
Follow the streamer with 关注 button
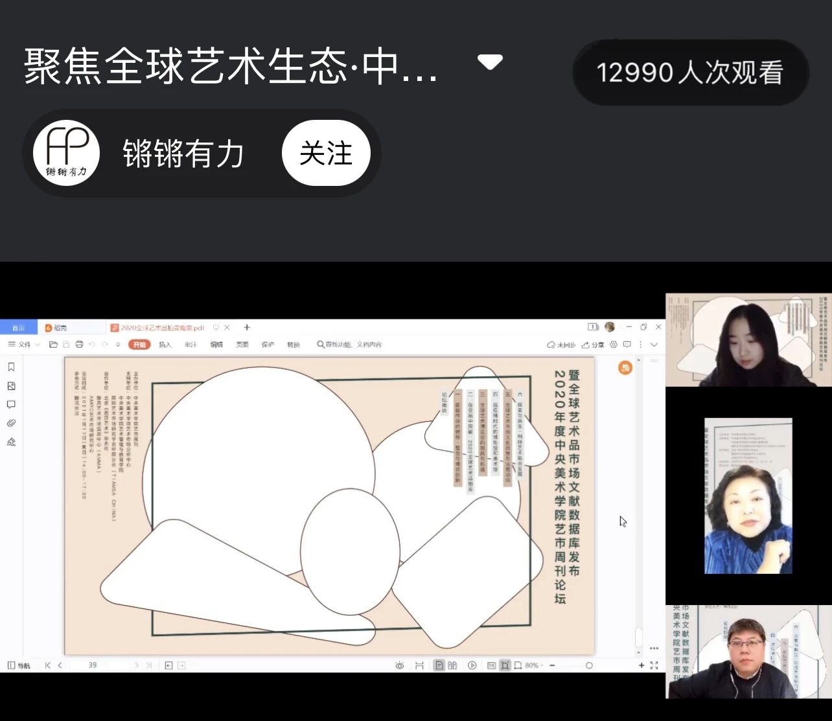(x=326, y=154)
